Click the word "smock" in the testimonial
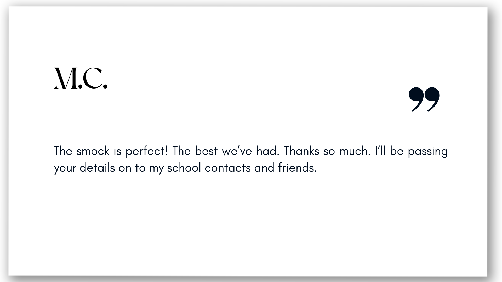Image resolution: width=502 pixels, height=282 pixels. pos(93,151)
